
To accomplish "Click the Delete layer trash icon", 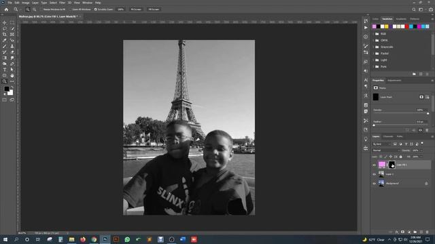I will [427, 232].
